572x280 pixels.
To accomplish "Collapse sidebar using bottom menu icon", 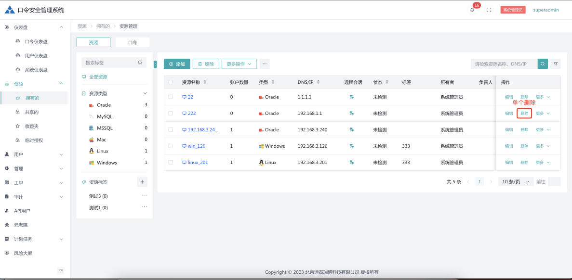I will 61,270.
